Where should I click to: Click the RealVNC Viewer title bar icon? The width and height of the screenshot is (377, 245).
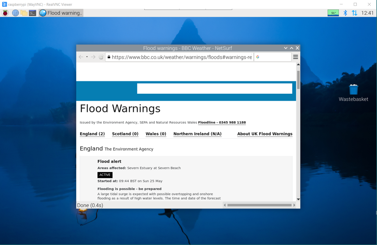[x=4, y=4]
